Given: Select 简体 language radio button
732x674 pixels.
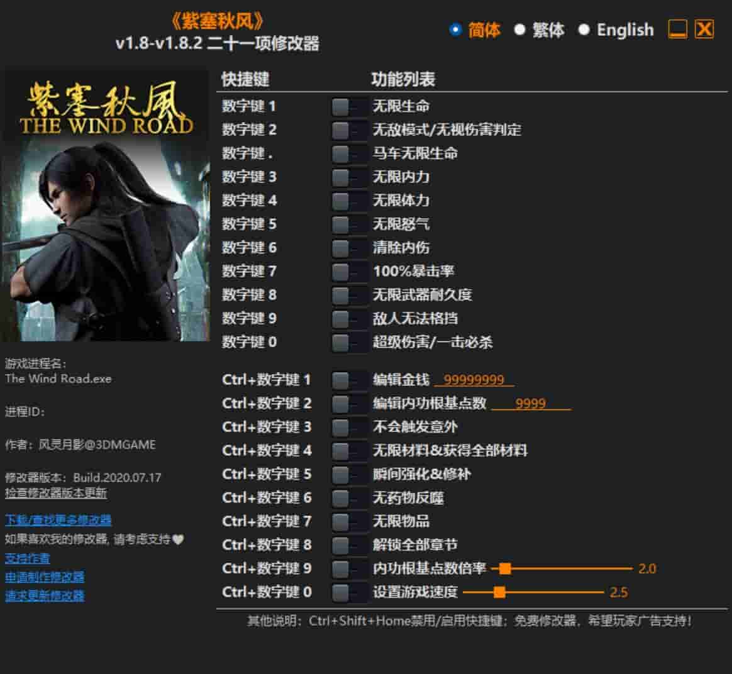Looking at the screenshot, I should [x=456, y=30].
